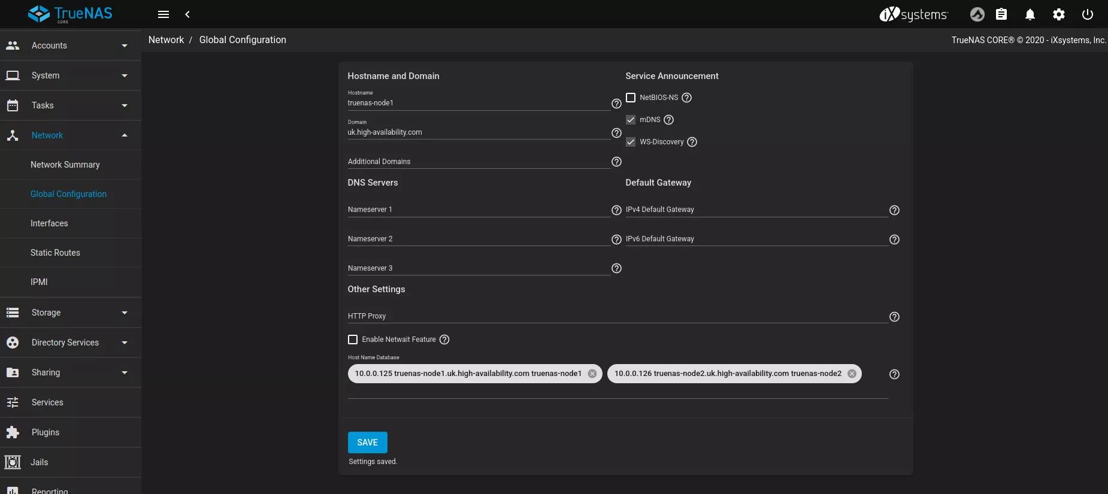1108x494 pixels.
Task: Expand the Accounts sidebar section
Action: (71, 46)
